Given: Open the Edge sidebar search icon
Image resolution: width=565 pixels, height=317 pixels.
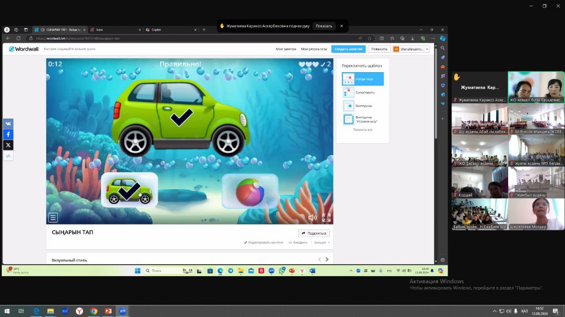Looking at the screenshot, I should click(443, 48).
